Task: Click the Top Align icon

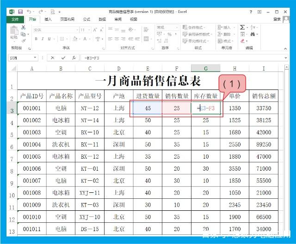Action: coord(111,30)
